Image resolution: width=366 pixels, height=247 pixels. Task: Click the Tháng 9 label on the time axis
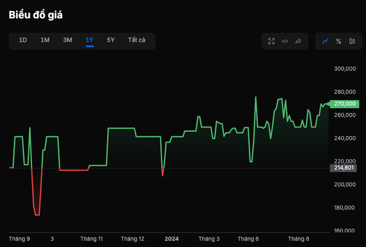tap(20, 238)
